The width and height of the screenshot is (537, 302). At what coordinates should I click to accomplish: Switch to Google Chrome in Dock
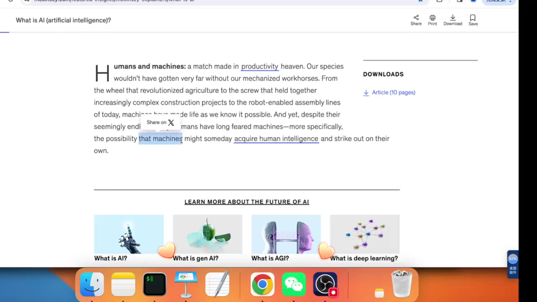click(262, 284)
